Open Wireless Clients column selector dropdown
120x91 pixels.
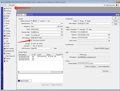coord(62,55)
